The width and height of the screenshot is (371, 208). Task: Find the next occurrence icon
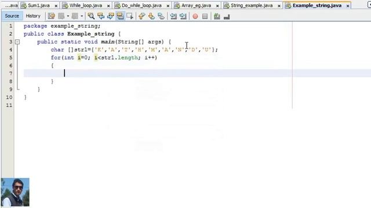click(x=111, y=16)
